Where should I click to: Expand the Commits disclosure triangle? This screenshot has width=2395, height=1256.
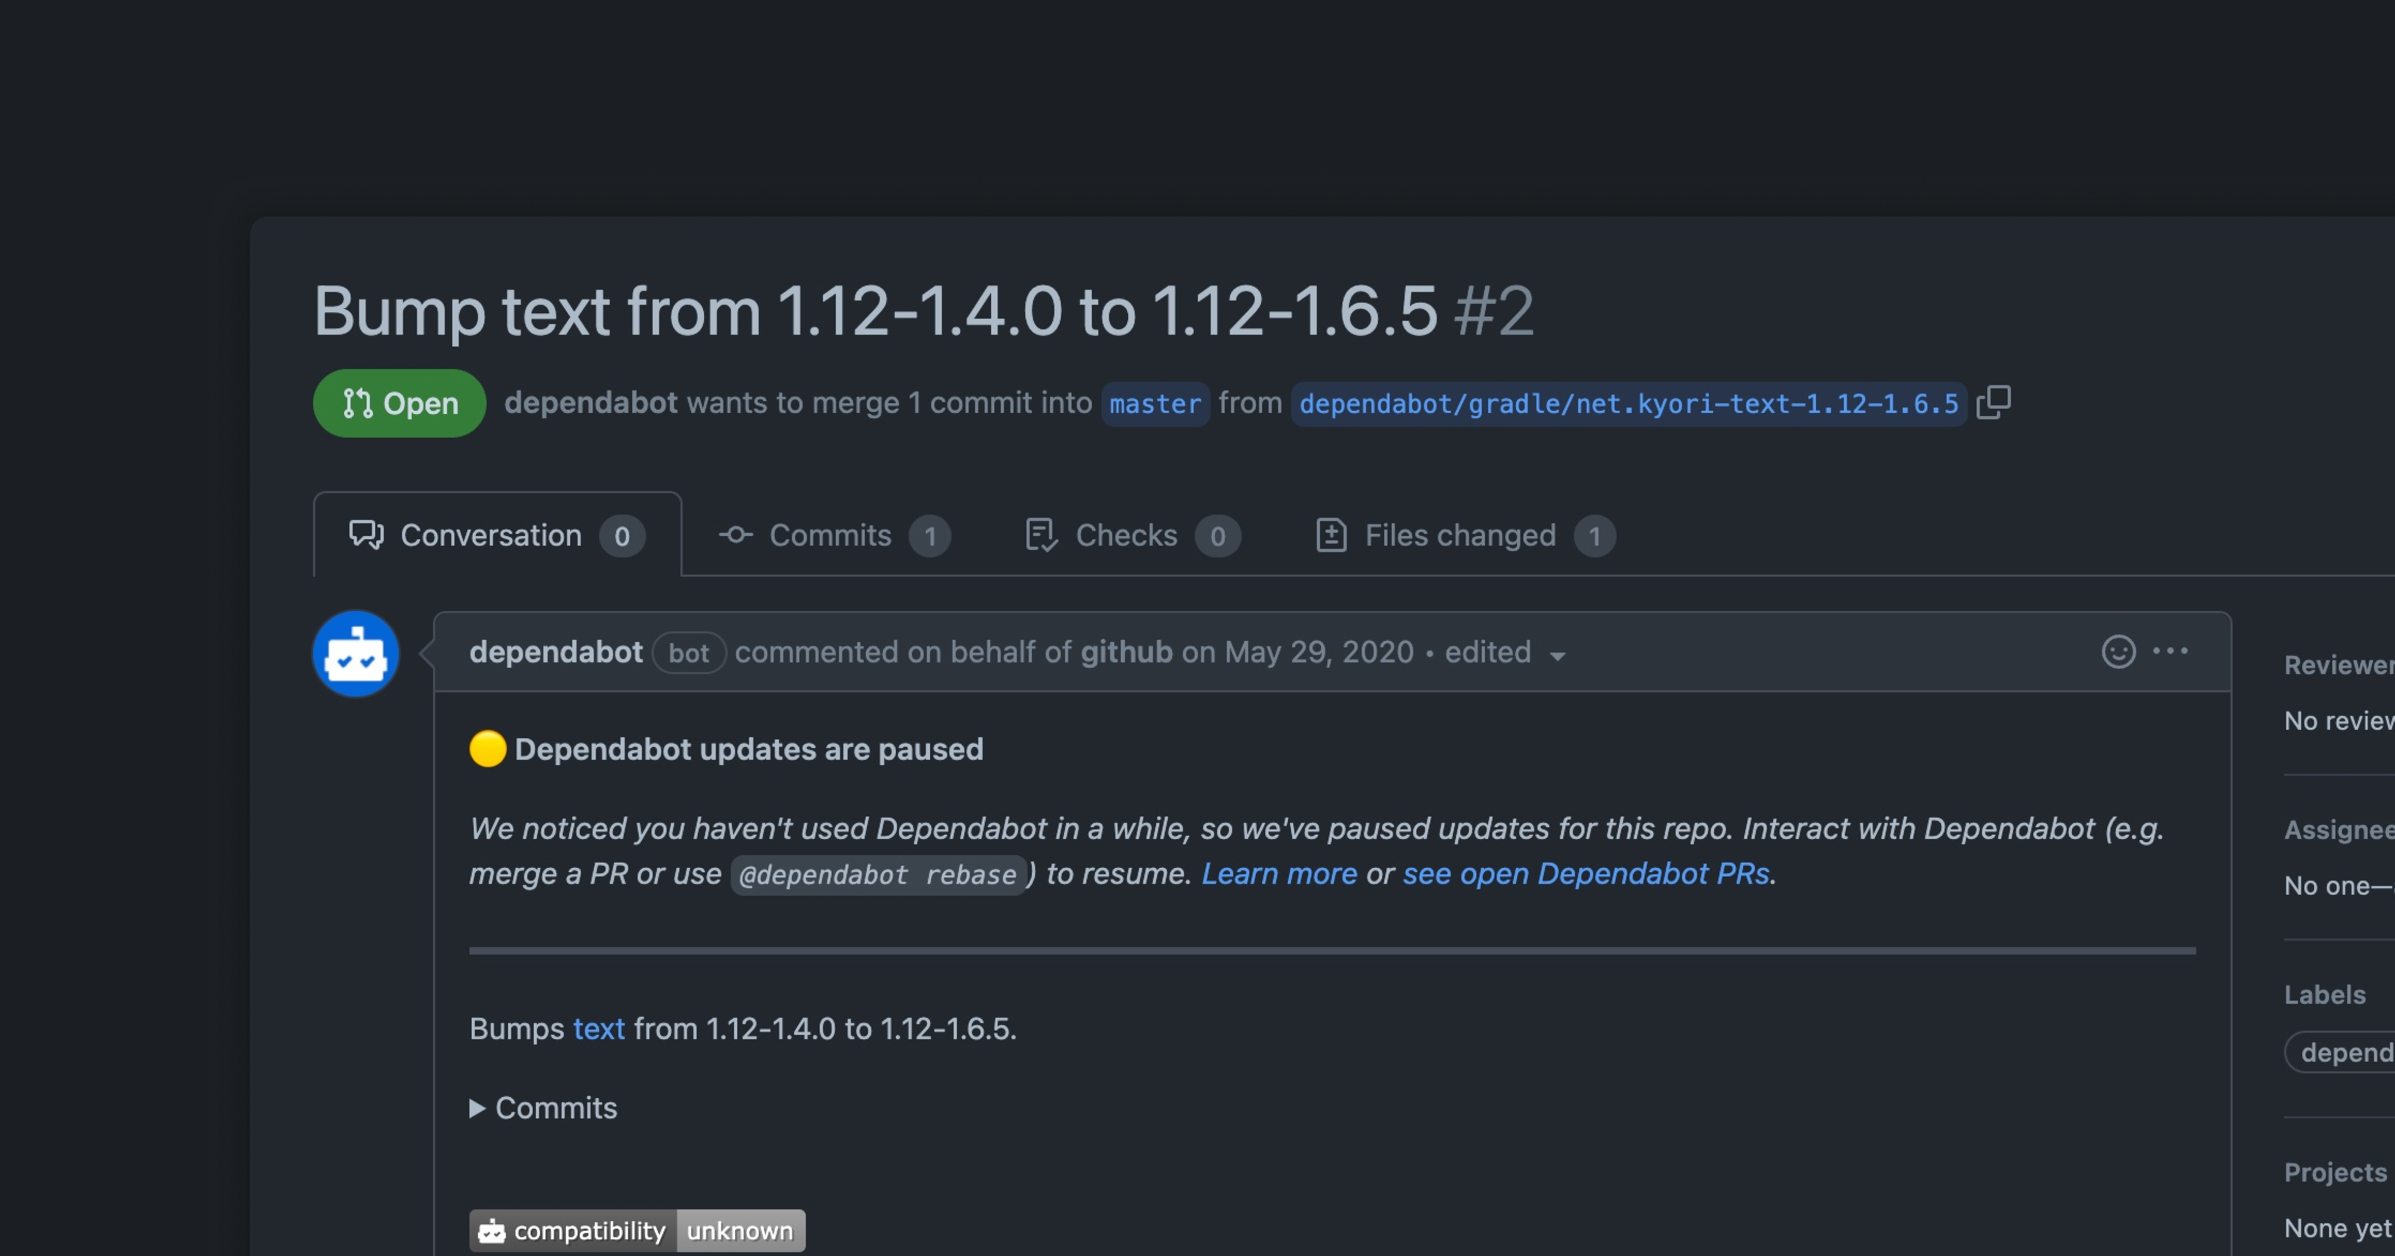pos(477,1109)
